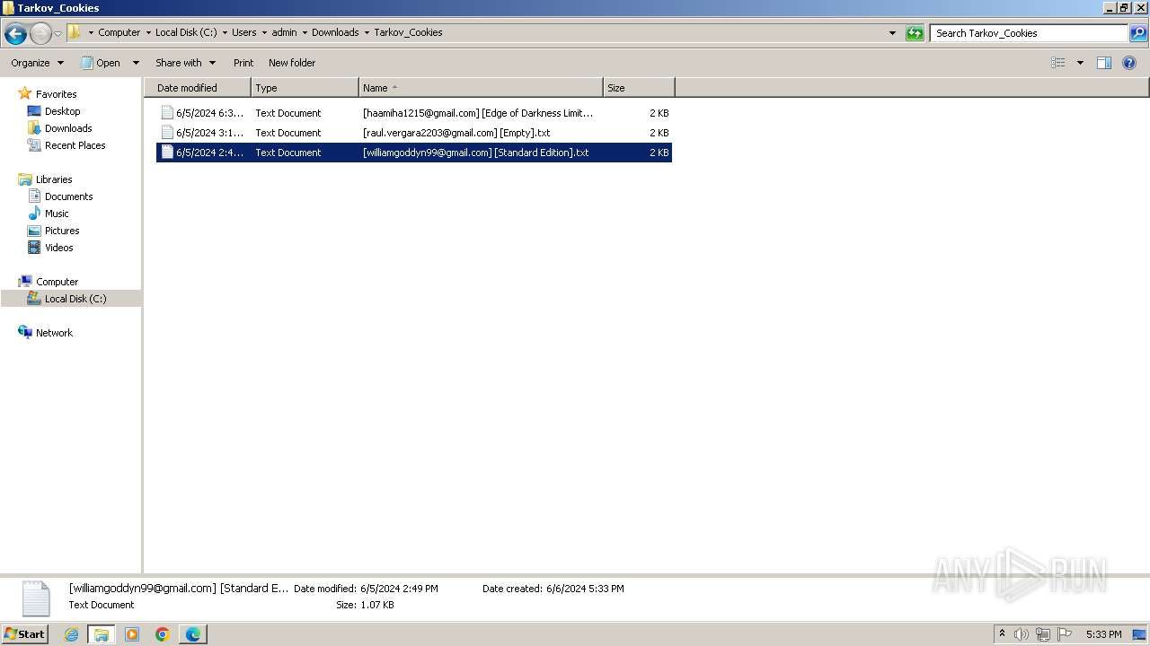Open the Organize menu
Image resolution: width=1150 pixels, height=646 pixels.
click(x=37, y=63)
